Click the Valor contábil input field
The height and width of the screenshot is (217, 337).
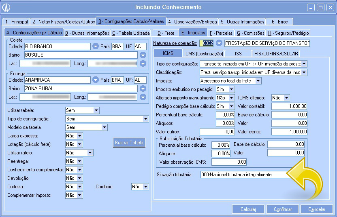pos(289,106)
